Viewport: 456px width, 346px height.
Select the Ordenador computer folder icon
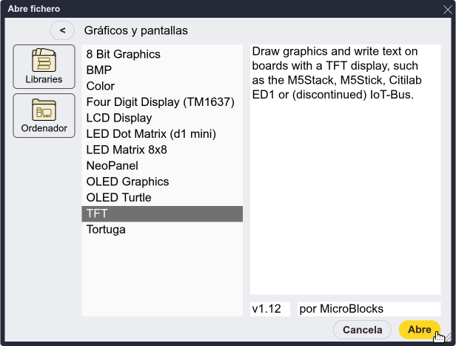pos(44,116)
